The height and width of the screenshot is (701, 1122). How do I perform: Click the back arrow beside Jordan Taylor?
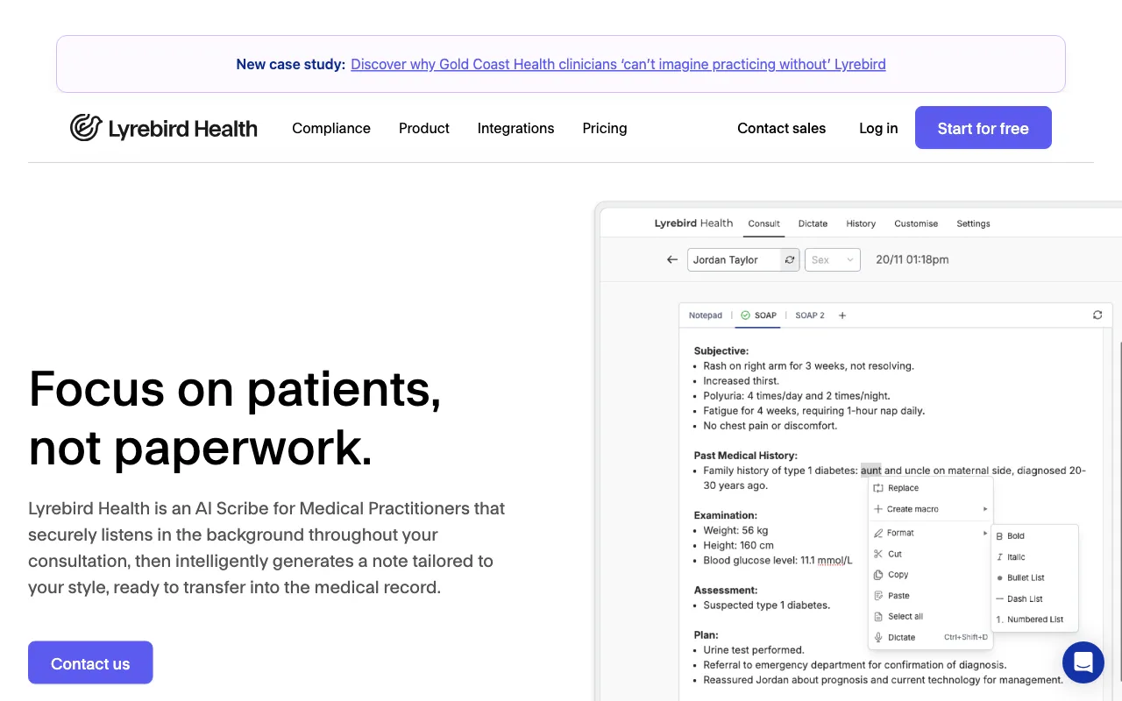[672, 259]
